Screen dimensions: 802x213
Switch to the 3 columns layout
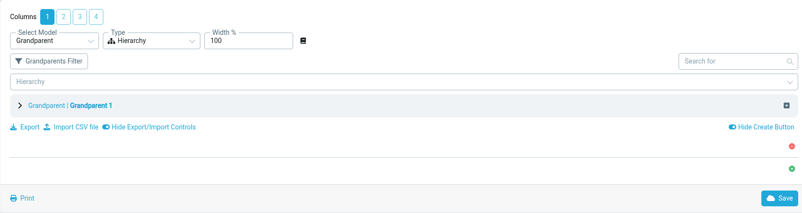tap(80, 17)
